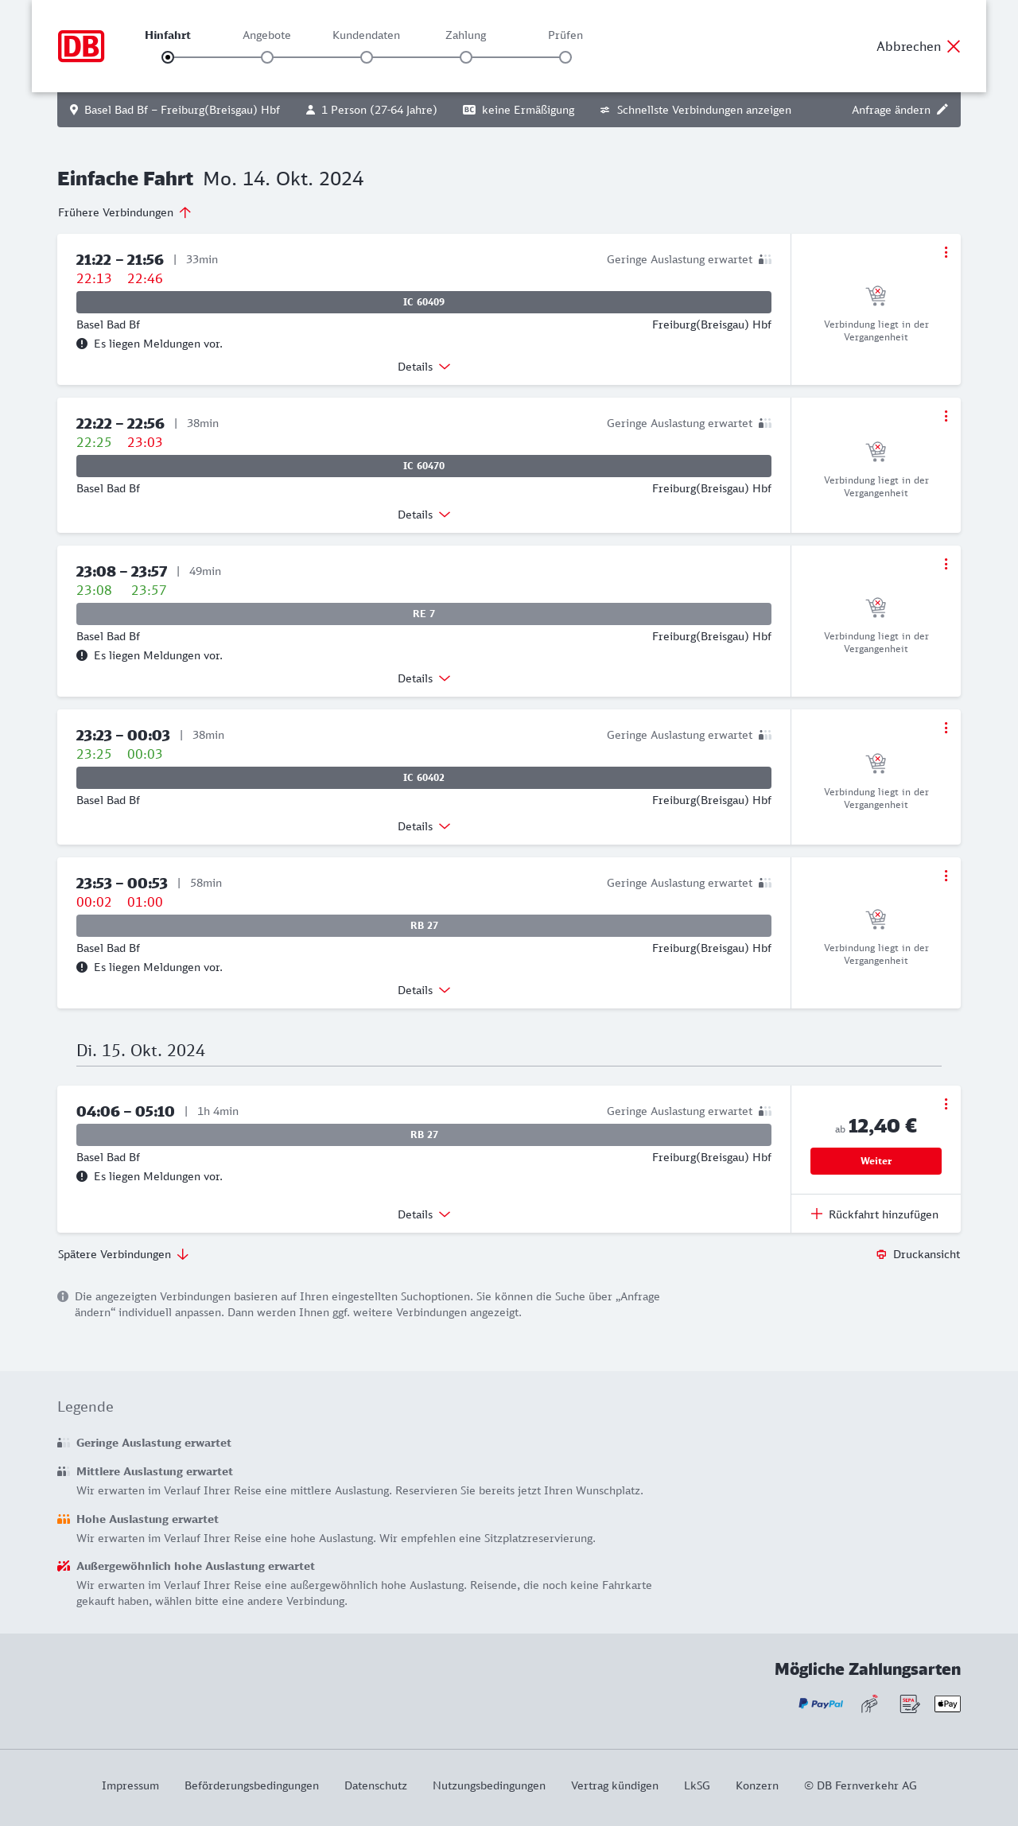Show Frühere Verbindungen
Screen dimensions: 1018x1826
124,212
